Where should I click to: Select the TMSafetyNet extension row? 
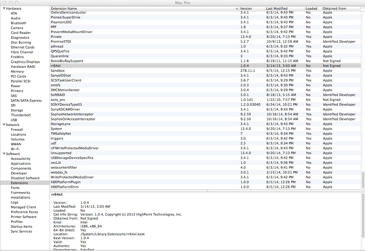[205, 134]
